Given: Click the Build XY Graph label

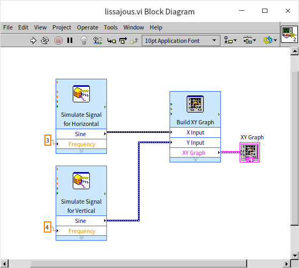Looking at the screenshot, I should (195, 122).
